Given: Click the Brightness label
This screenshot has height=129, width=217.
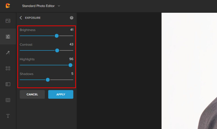Looking at the screenshot, I should (x=27, y=30).
